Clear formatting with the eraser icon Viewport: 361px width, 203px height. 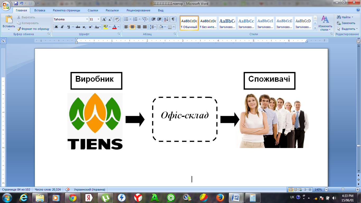pos(117,19)
